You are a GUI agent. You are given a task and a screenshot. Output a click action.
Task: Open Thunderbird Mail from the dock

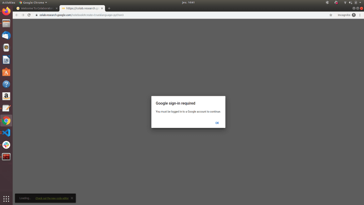point(6,36)
